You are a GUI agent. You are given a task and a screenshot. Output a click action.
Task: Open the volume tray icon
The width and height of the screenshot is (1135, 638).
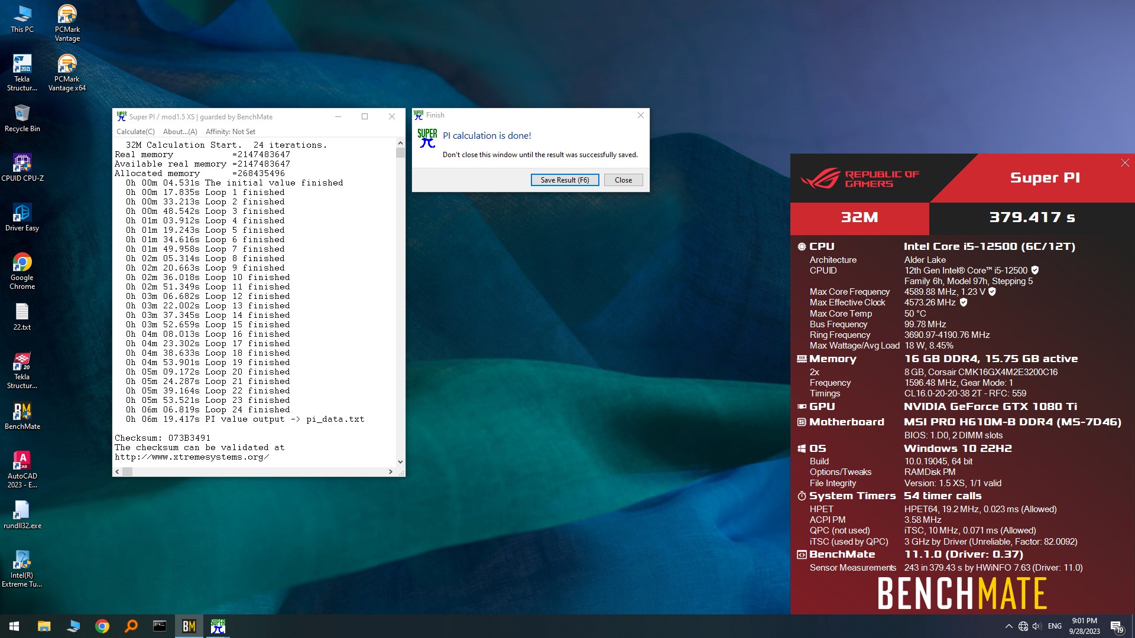tap(1037, 626)
